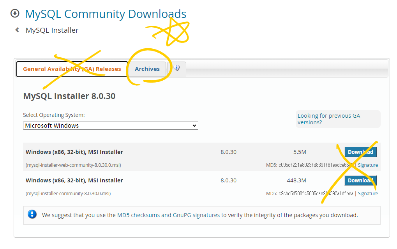Click the mysql-installer-community-8.0.30.0.msi file name

point(68,194)
